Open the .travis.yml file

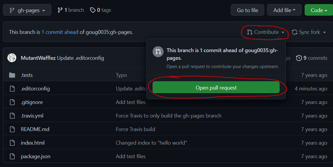32,116
